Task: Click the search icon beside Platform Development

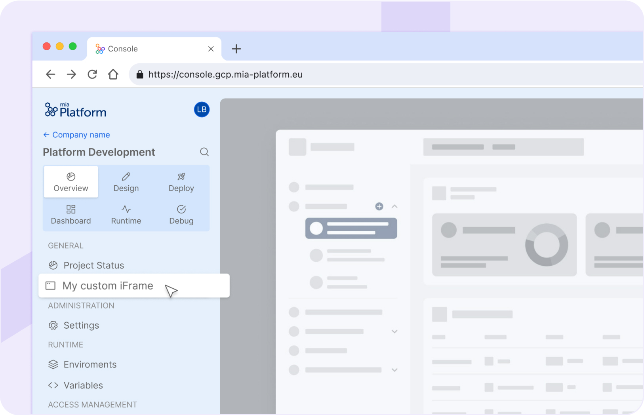Action: pos(204,152)
